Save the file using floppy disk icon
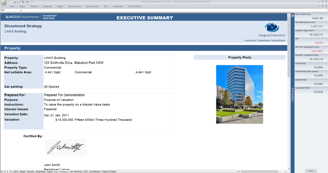 19,2
